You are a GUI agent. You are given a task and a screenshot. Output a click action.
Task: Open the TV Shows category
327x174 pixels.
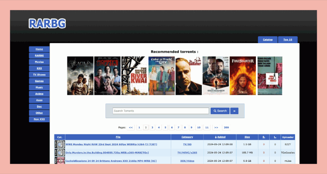click(x=39, y=75)
